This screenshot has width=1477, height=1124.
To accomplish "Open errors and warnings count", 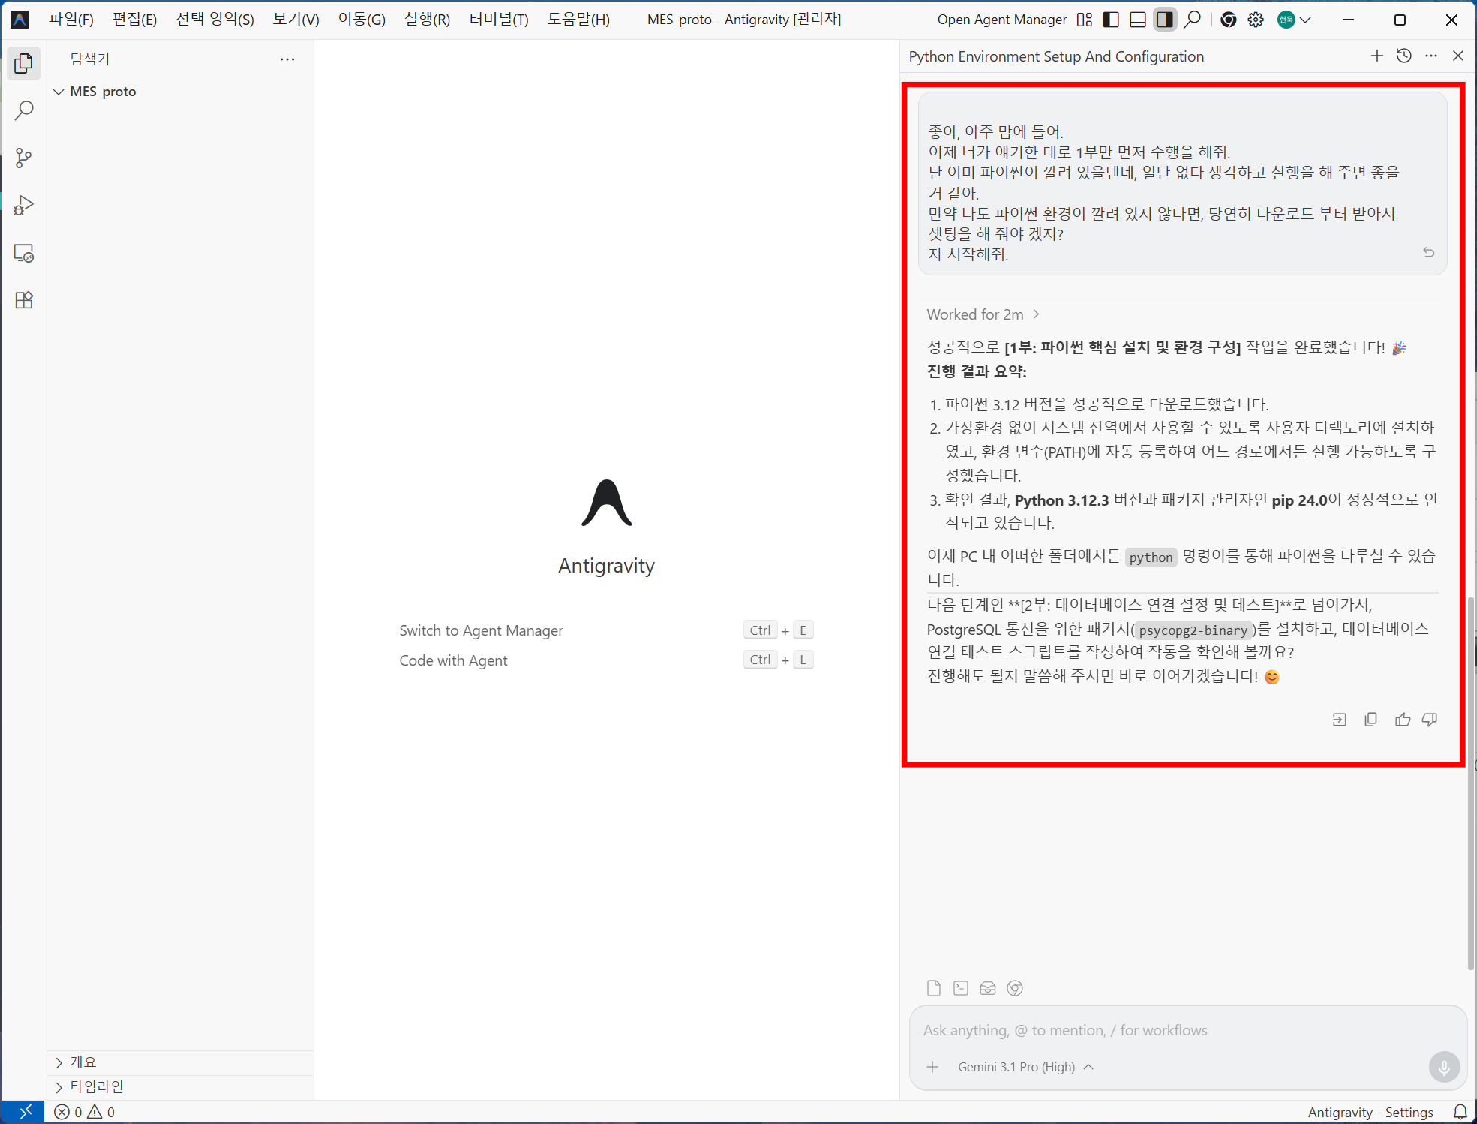I will 85,1113.
